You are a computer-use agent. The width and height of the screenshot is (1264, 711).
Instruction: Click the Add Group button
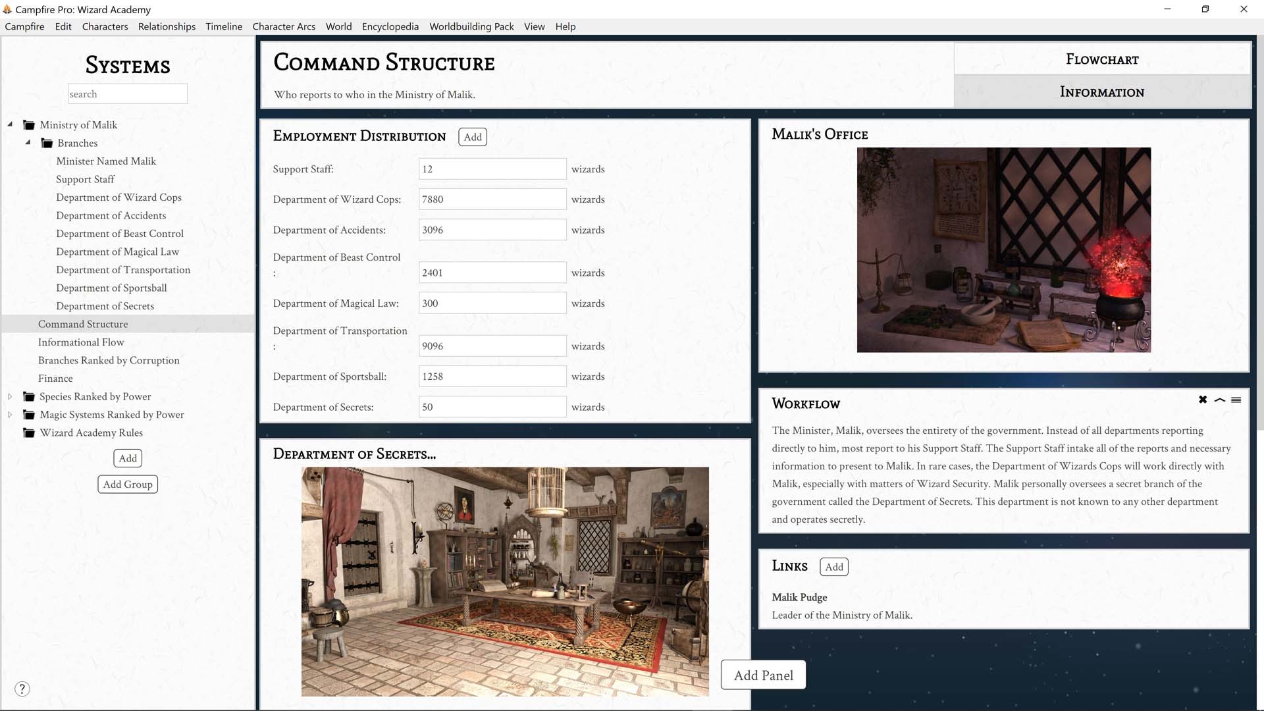[x=127, y=484]
